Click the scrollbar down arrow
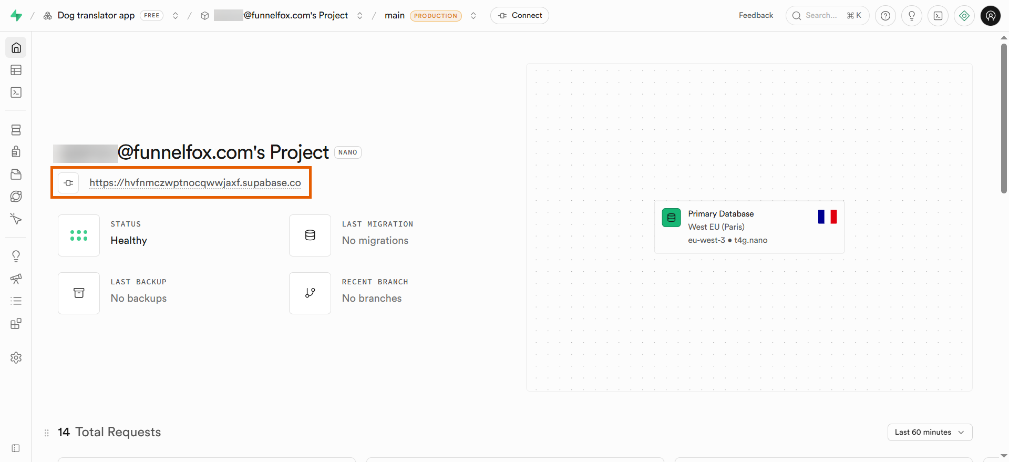The height and width of the screenshot is (462, 1009). 1004,456
